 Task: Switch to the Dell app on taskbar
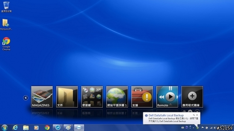(79, 128)
